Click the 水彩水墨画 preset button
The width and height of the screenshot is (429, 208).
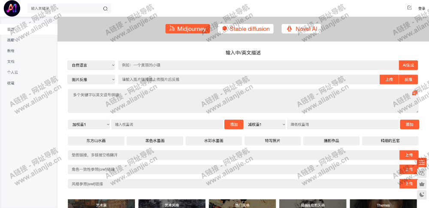pyautogui.click(x=214, y=141)
